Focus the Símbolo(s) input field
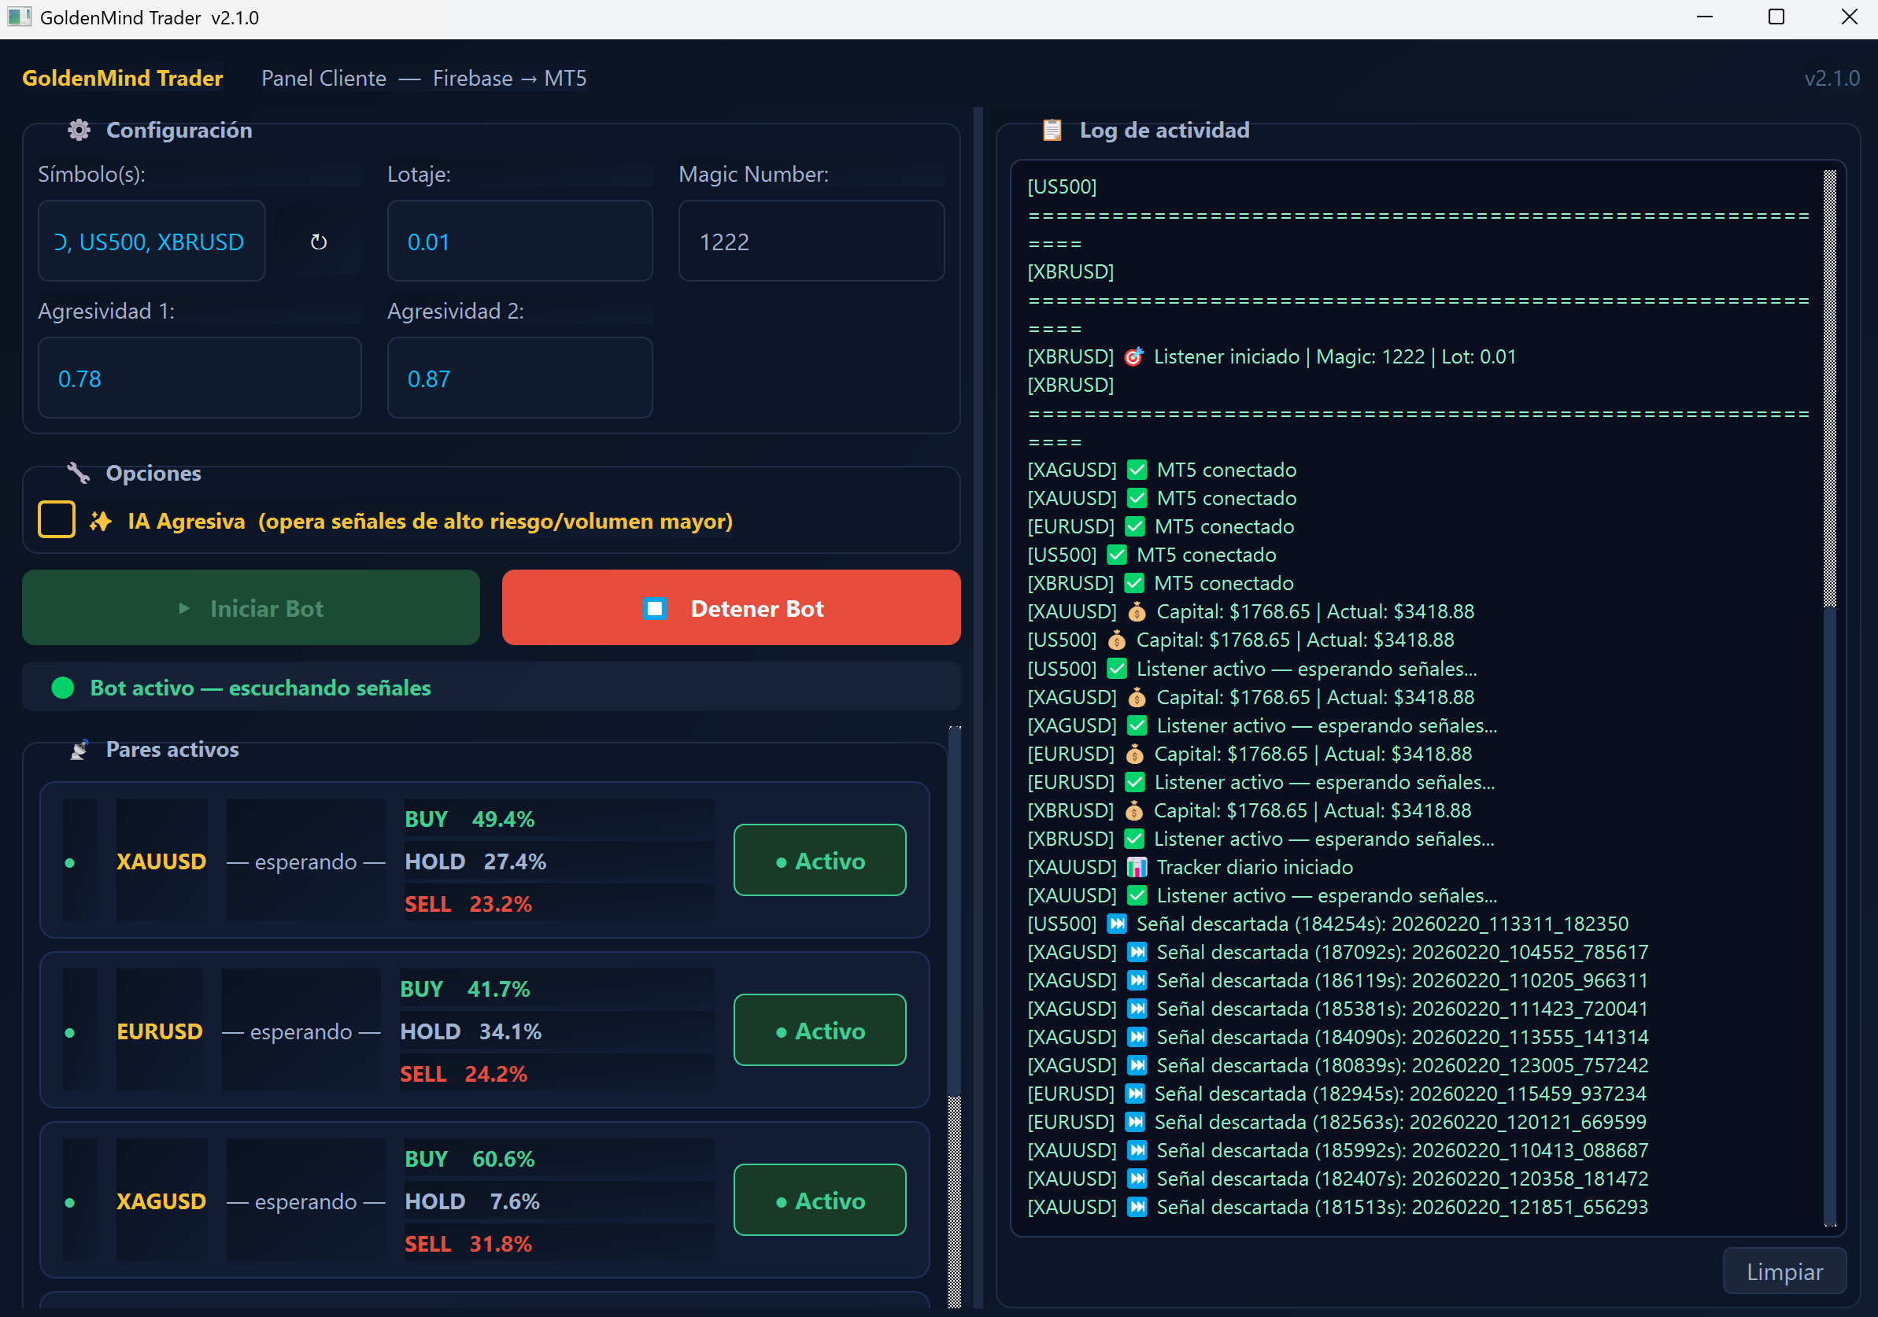The width and height of the screenshot is (1878, 1317). (x=152, y=242)
